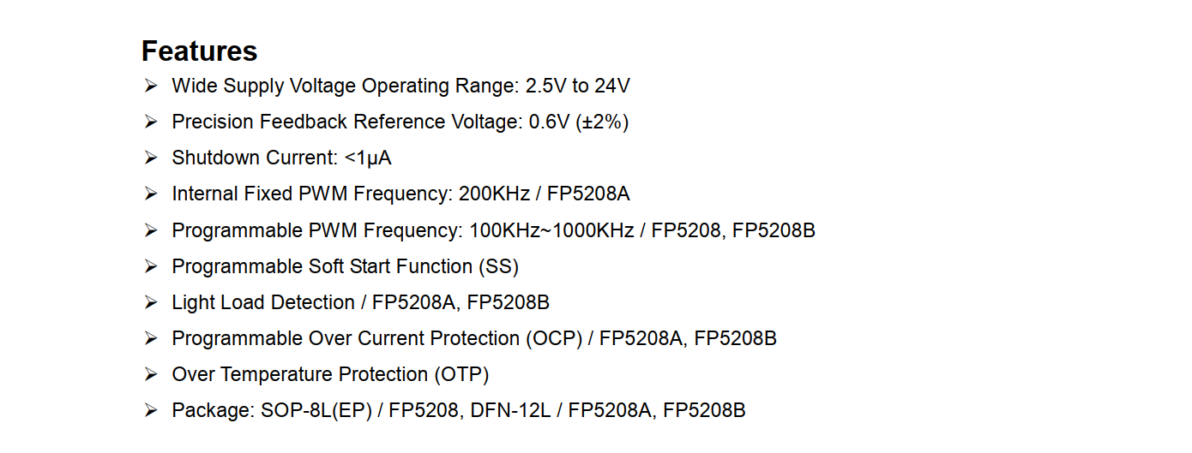Click 'SOP-8L(EP)' in the Package line
The width and height of the screenshot is (1192, 453).
pyautogui.click(x=316, y=411)
